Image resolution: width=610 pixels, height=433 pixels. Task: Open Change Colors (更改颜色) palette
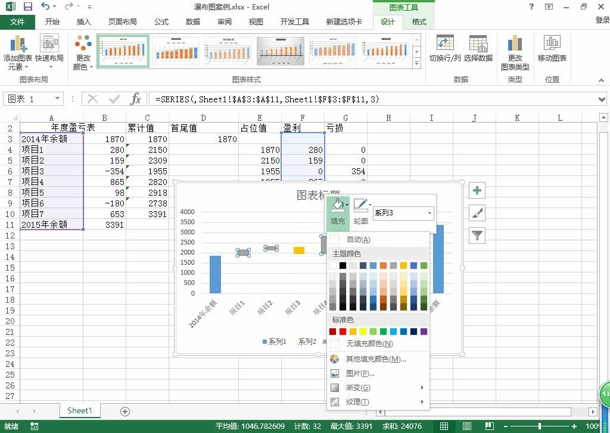(83, 52)
